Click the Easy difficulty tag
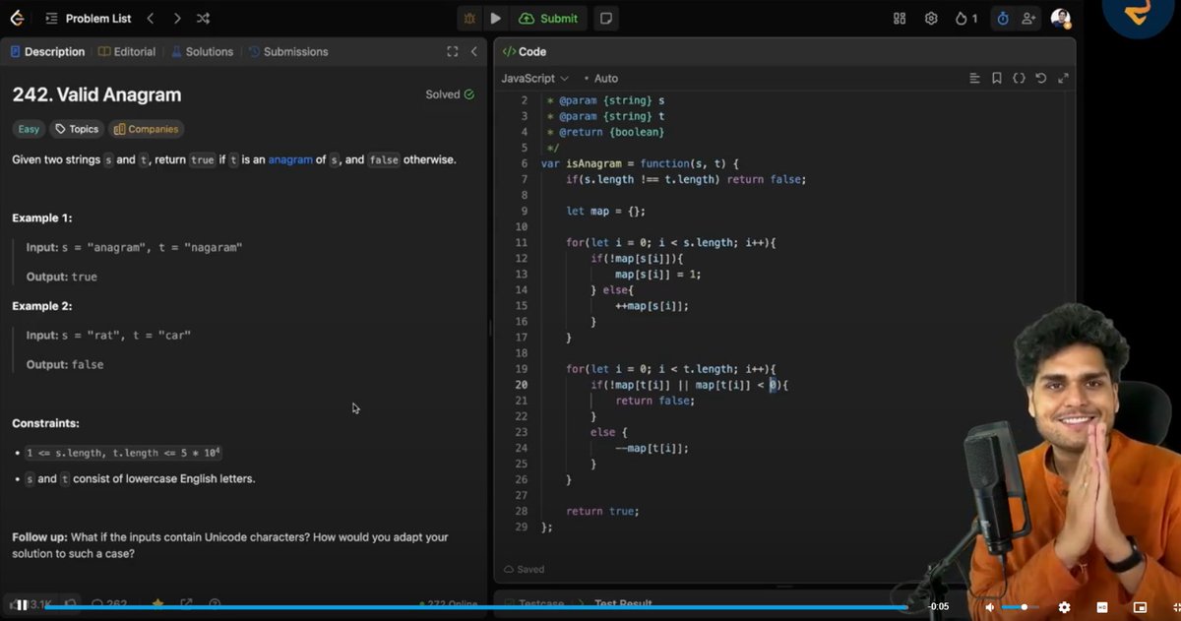 29,129
